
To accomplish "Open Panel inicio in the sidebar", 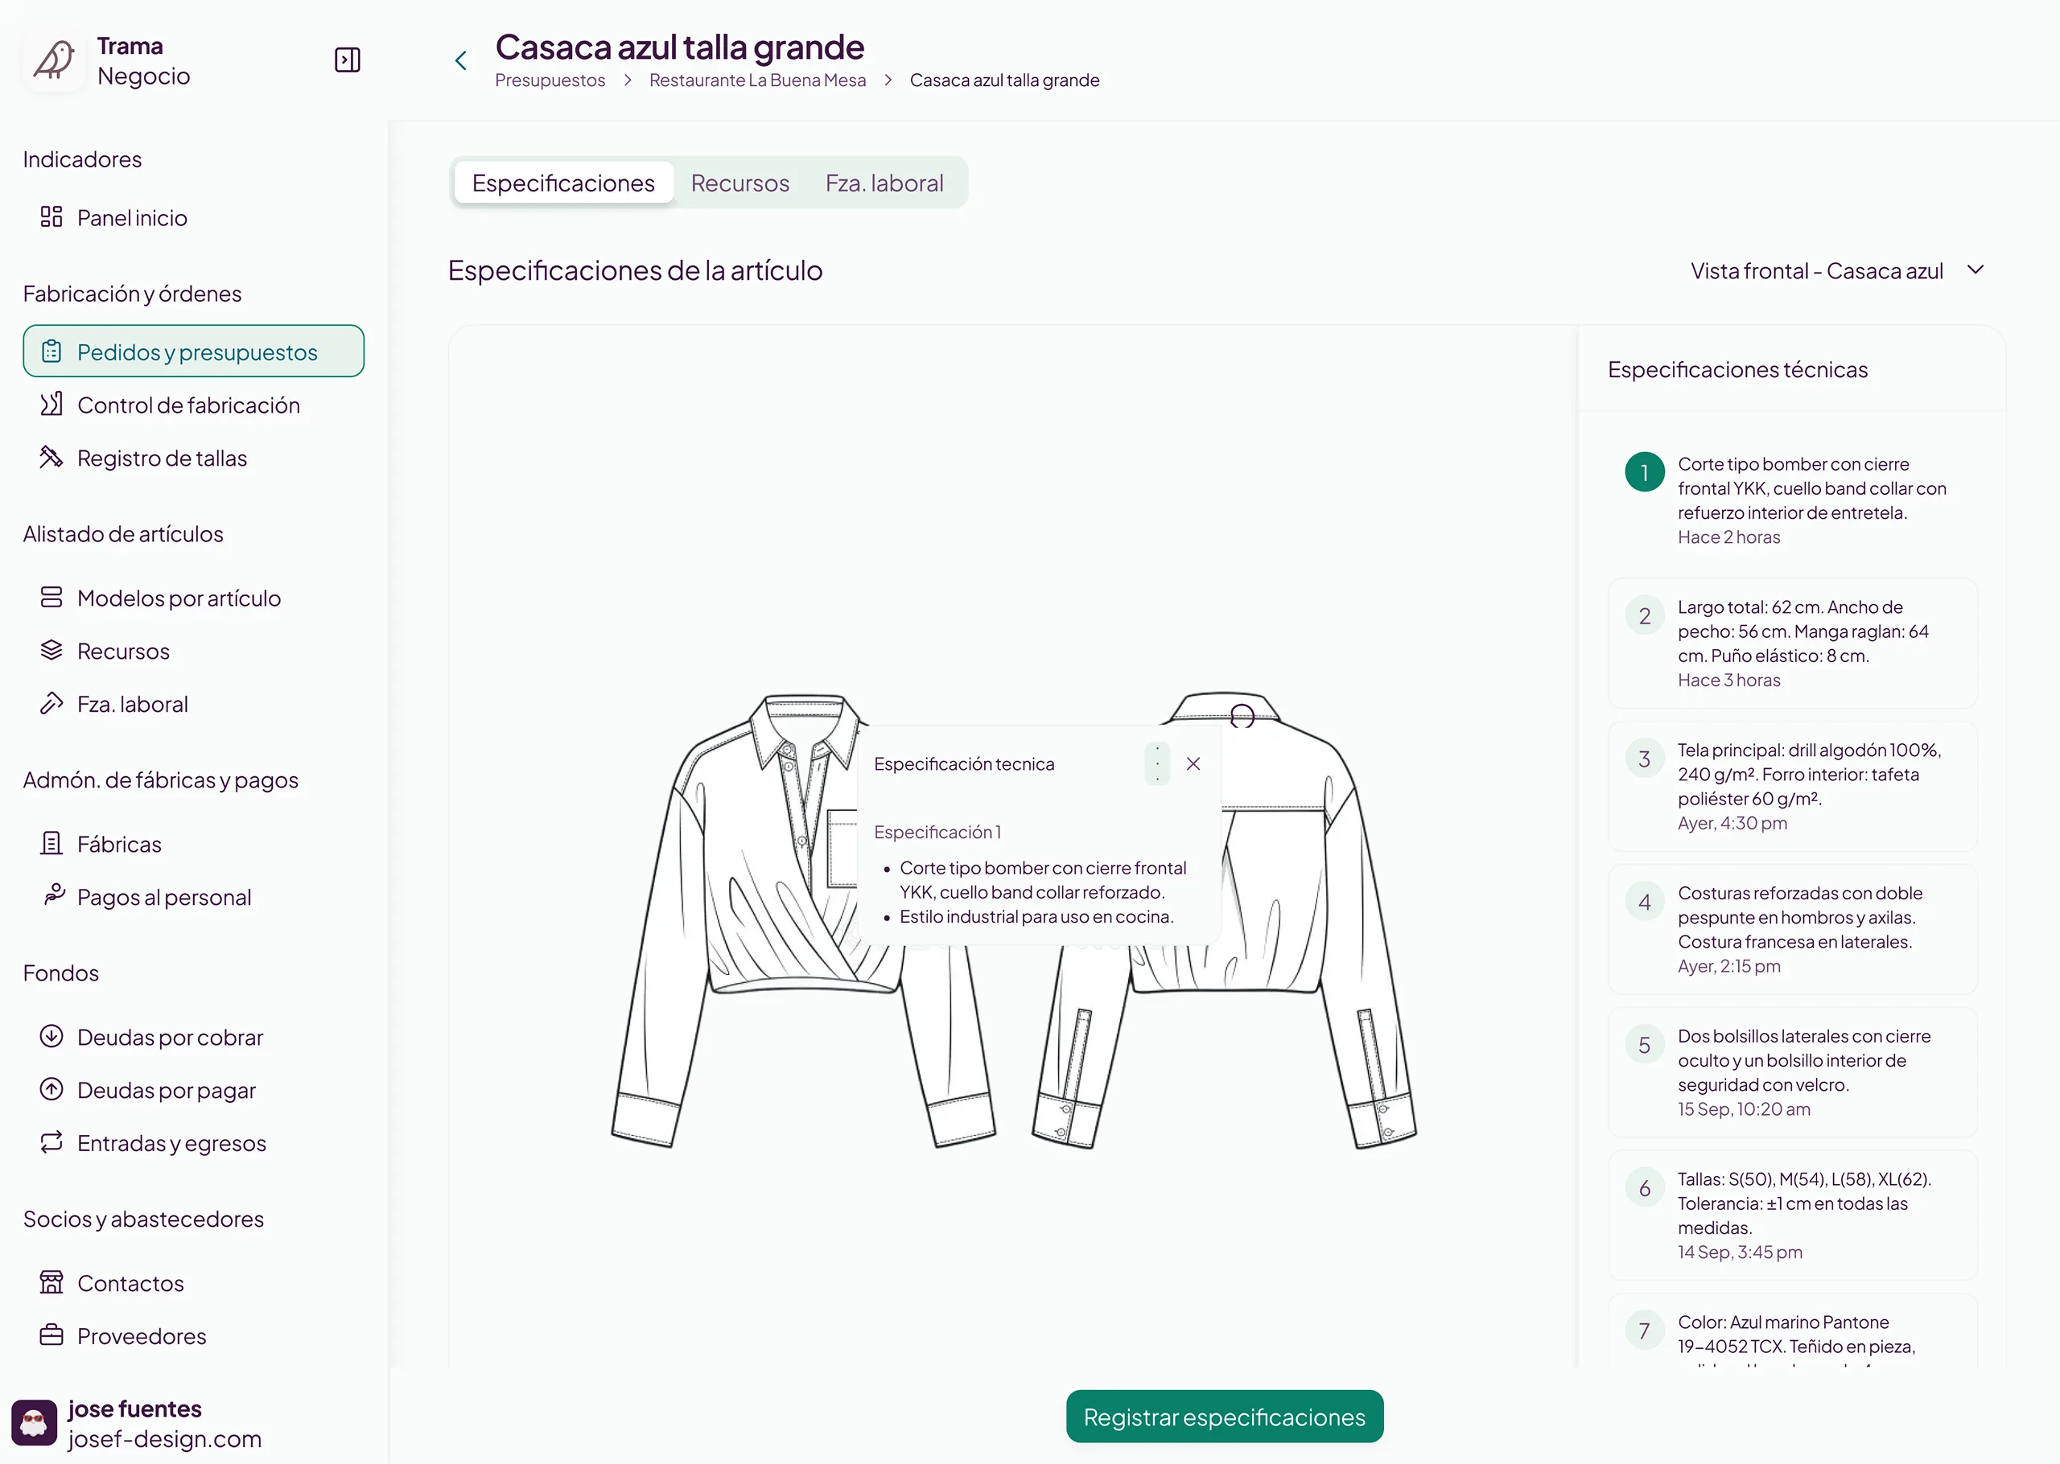I will point(194,217).
